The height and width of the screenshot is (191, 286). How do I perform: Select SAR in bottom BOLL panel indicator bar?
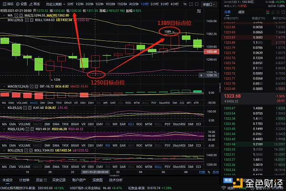point(123,167)
